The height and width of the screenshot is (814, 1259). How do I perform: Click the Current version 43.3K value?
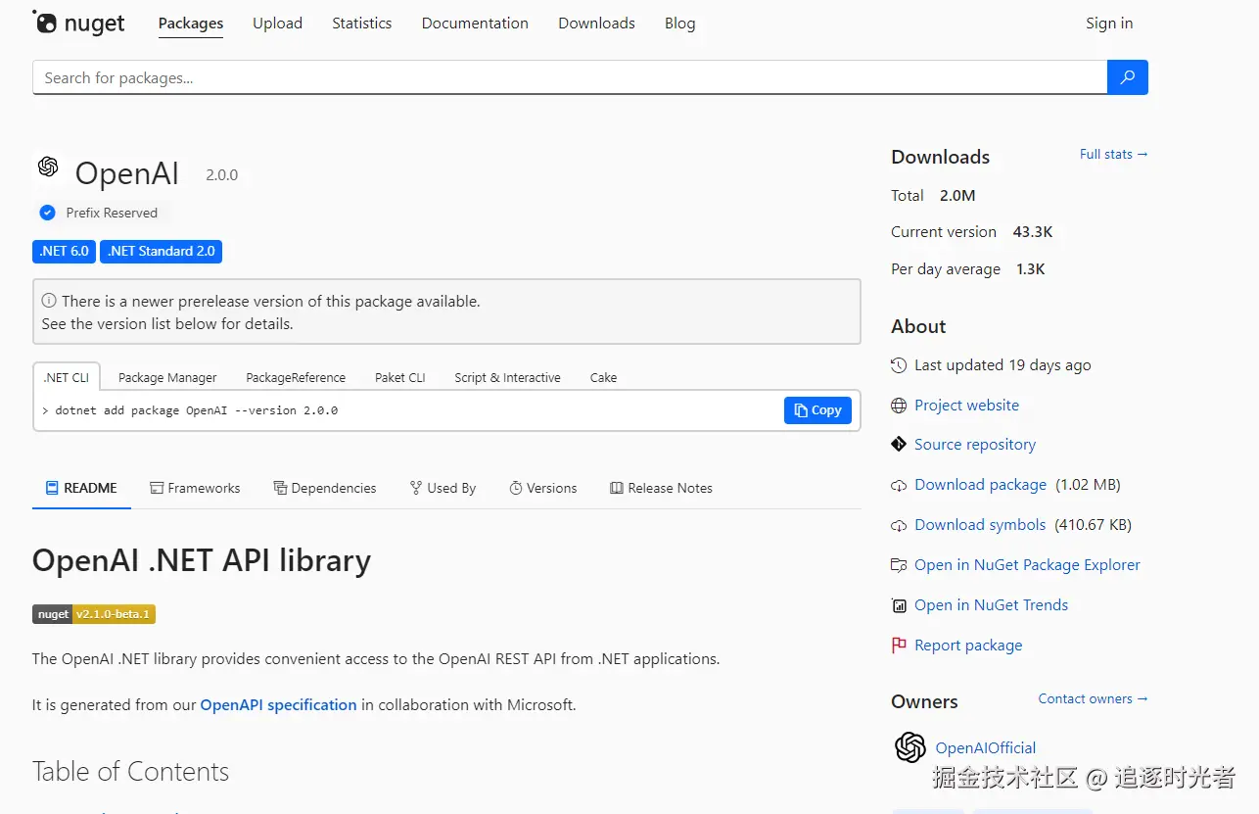1033,232
